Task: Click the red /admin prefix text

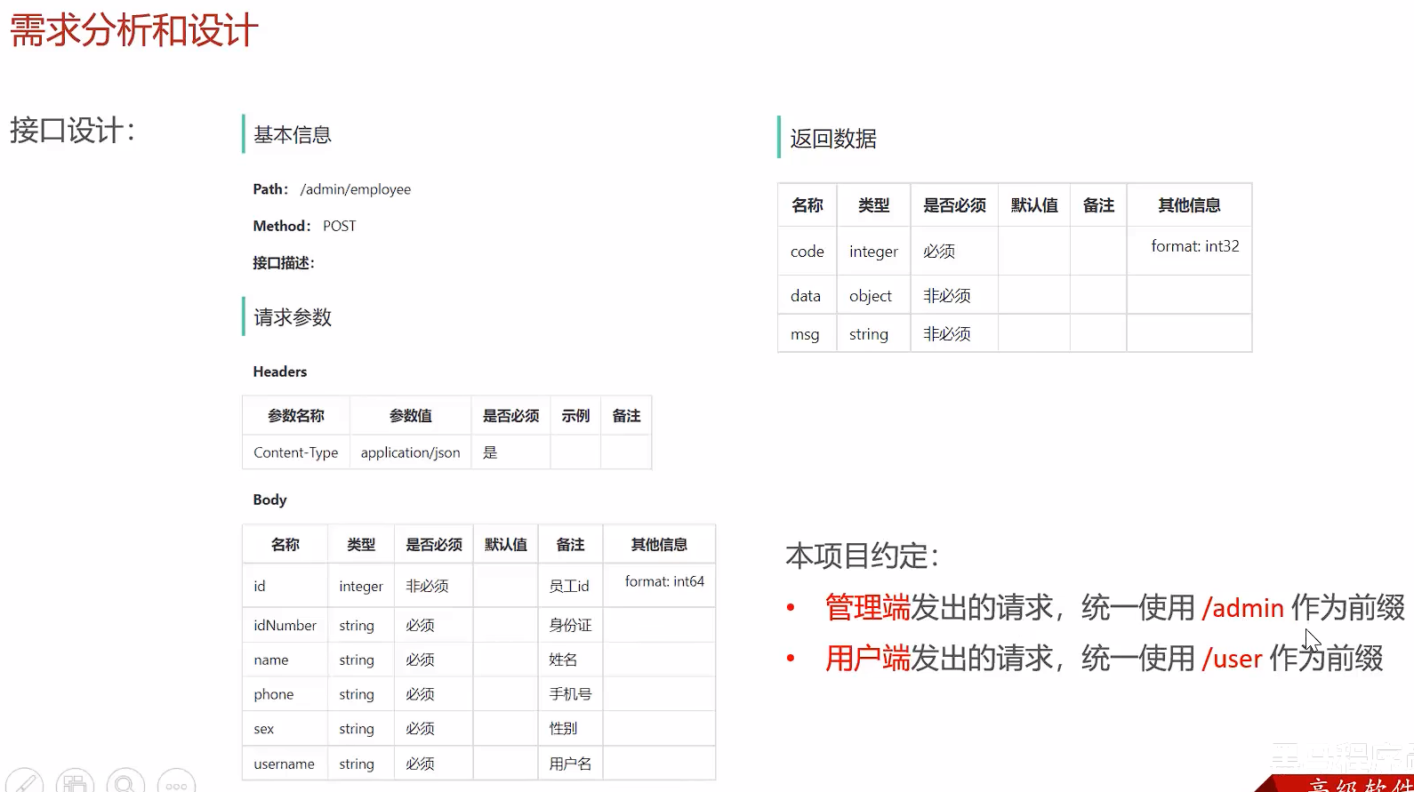Action: [x=1242, y=608]
